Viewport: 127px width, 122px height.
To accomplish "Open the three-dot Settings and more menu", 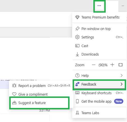I will [x=99, y=6].
